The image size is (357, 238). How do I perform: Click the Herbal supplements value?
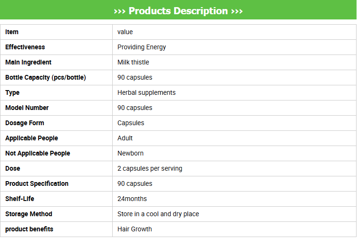(x=146, y=92)
